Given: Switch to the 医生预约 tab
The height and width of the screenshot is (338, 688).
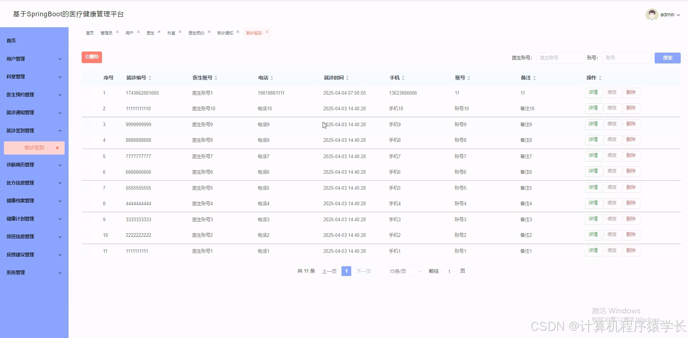Looking at the screenshot, I should coord(196,33).
